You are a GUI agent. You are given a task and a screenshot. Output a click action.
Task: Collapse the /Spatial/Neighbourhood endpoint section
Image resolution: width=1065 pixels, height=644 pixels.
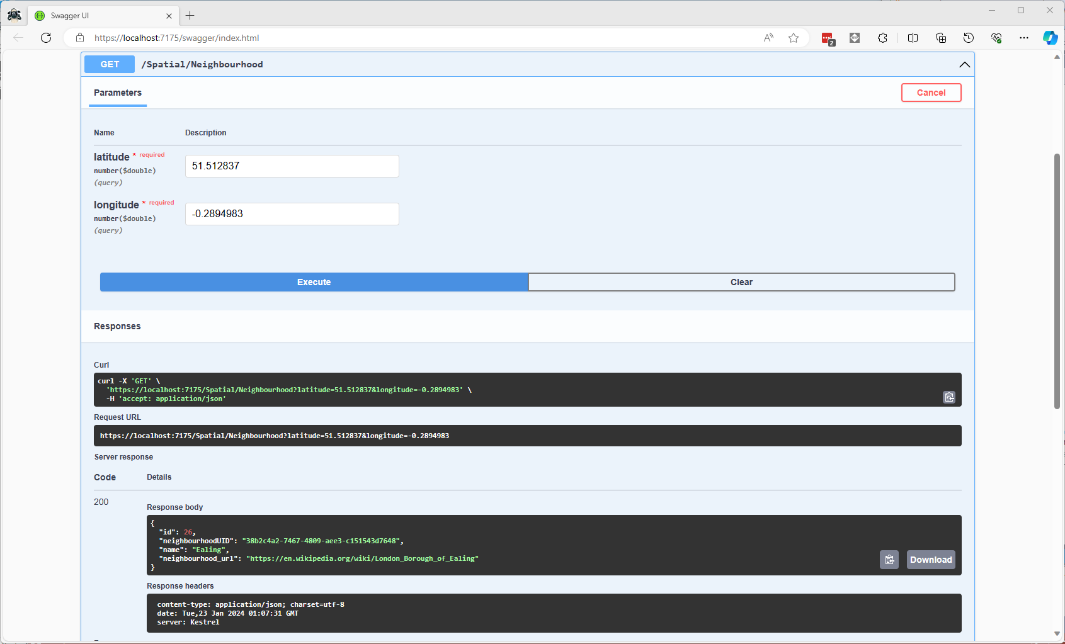pyautogui.click(x=964, y=65)
